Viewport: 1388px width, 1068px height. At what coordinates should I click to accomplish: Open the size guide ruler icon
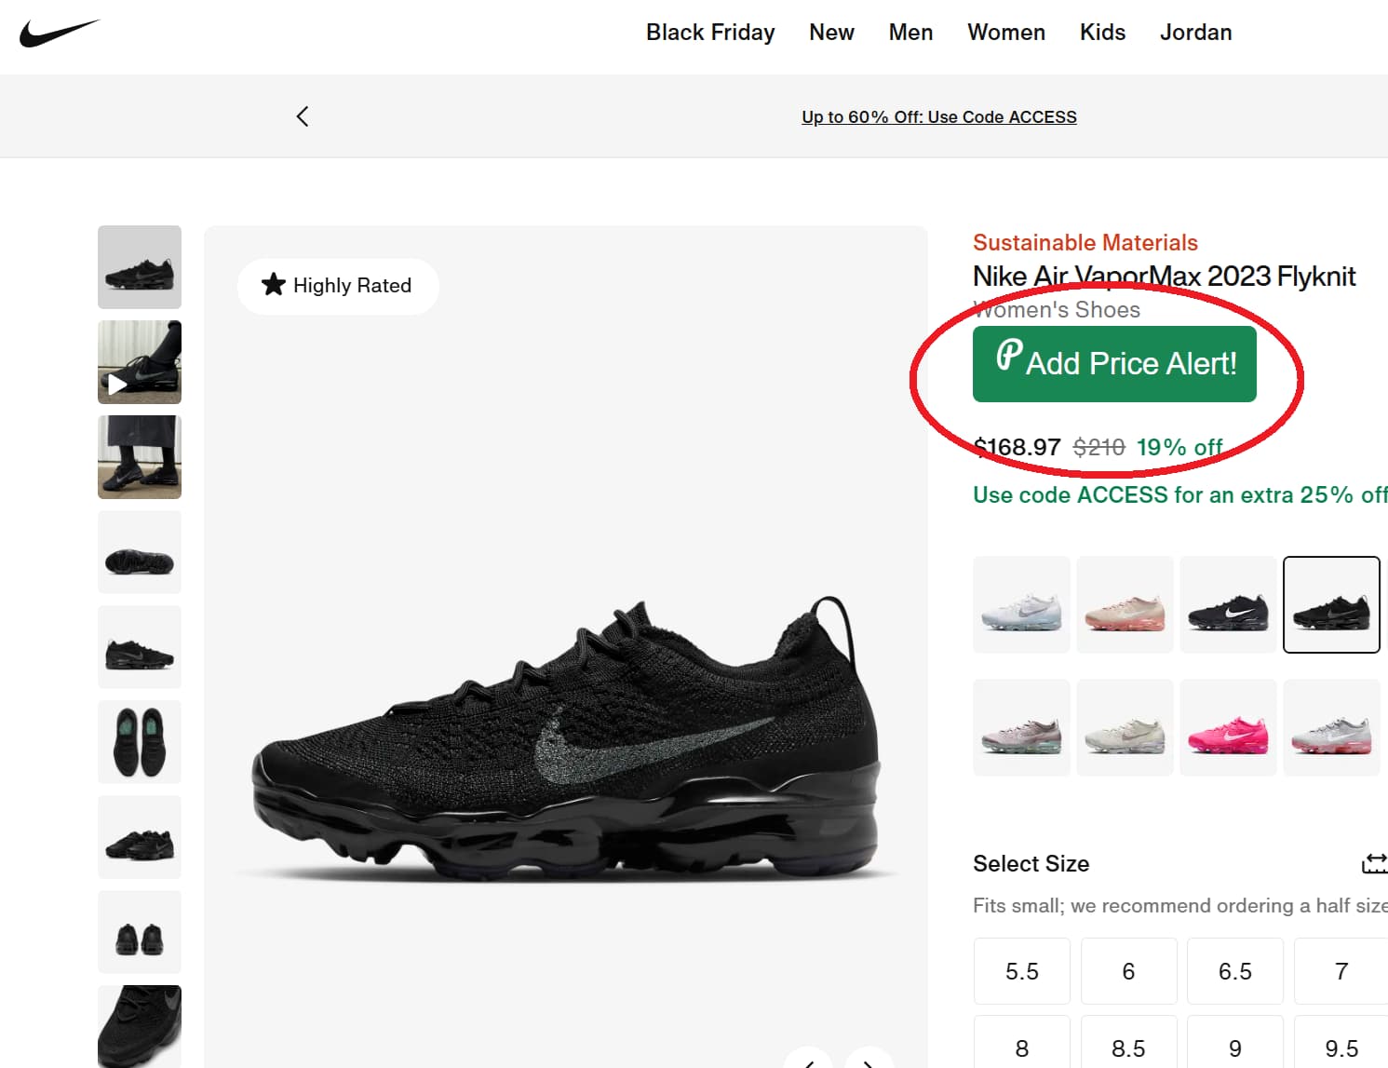pyautogui.click(x=1376, y=863)
